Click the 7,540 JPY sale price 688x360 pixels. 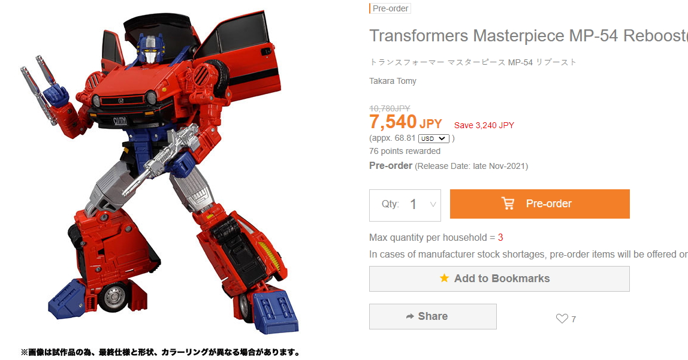coord(405,122)
